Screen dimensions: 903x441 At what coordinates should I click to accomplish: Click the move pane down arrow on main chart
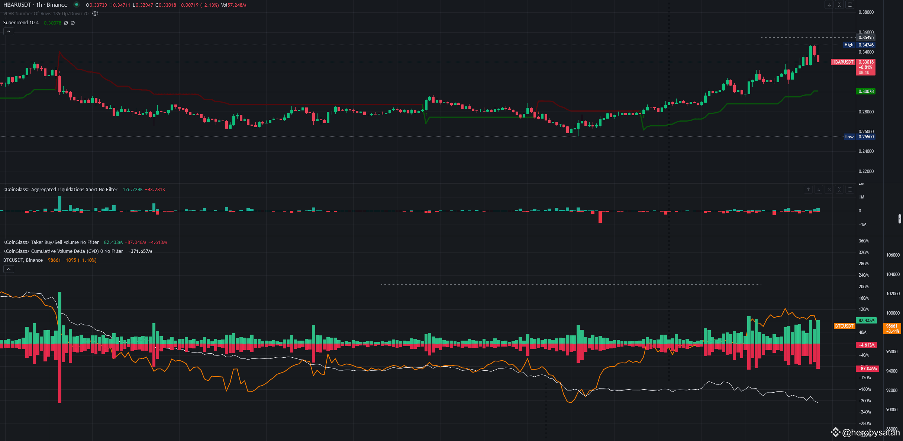coord(829,5)
